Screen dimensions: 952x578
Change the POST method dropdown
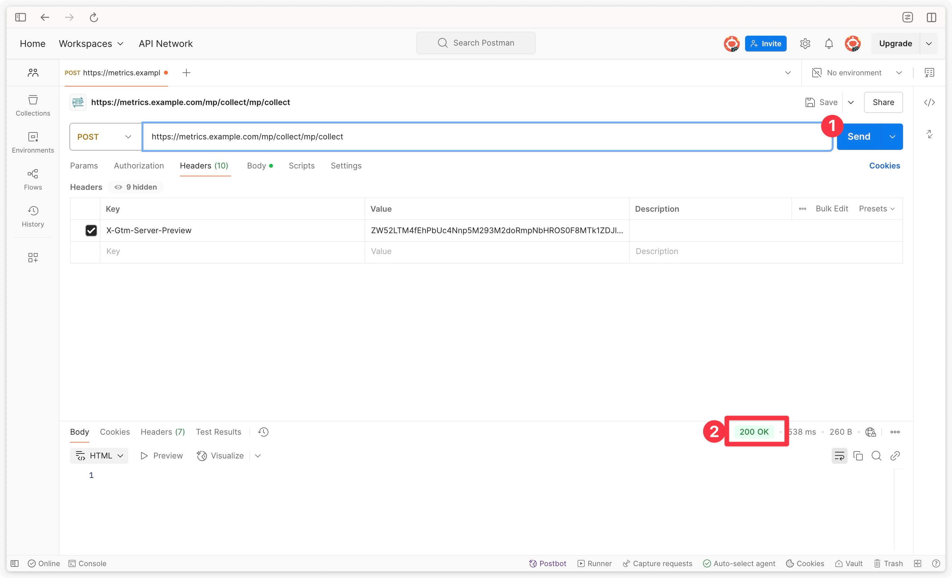[x=105, y=137]
